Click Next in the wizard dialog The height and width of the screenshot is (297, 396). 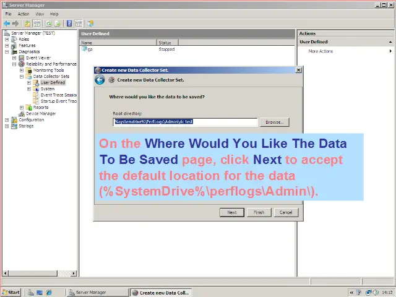(x=232, y=212)
